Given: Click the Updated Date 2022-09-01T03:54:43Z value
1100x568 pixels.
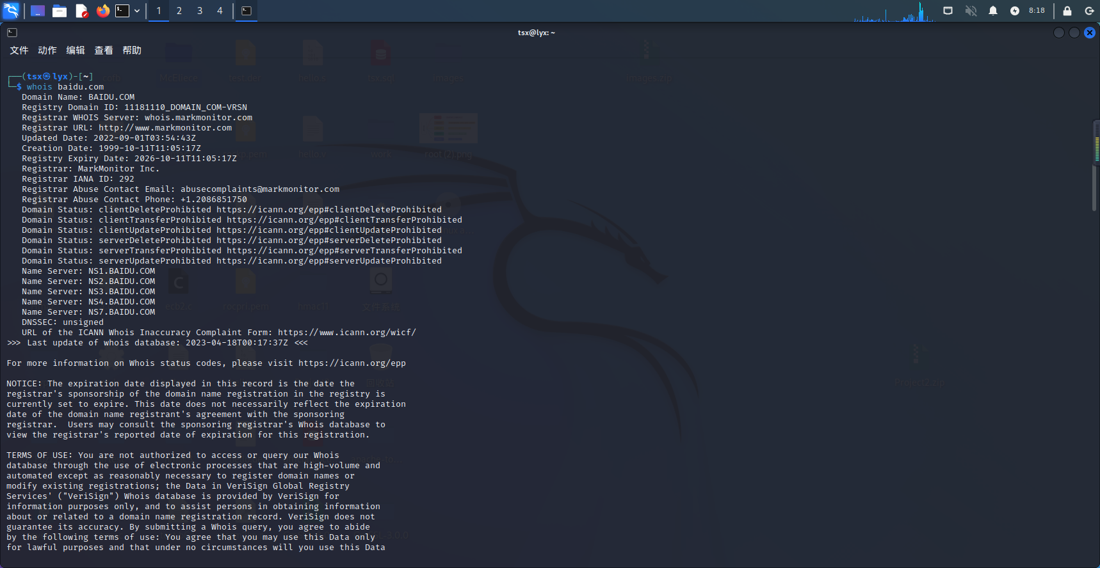Looking at the screenshot, I should click(x=145, y=138).
